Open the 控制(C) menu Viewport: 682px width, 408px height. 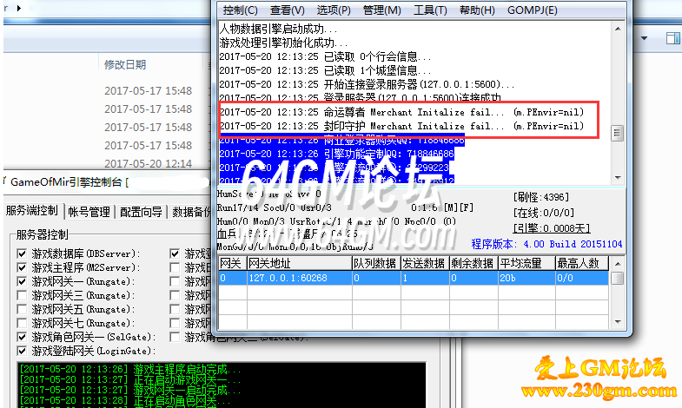pos(240,10)
